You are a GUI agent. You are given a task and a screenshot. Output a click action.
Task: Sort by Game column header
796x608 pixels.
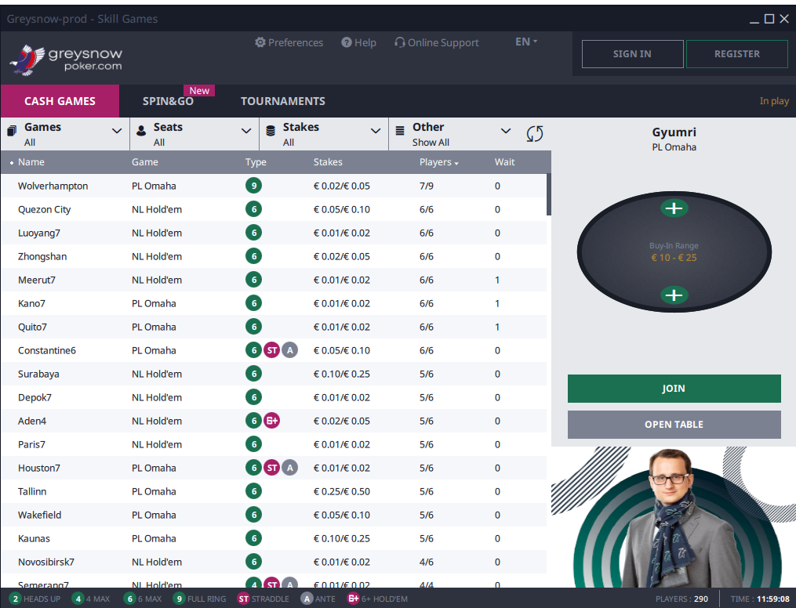(x=144, y=162)
